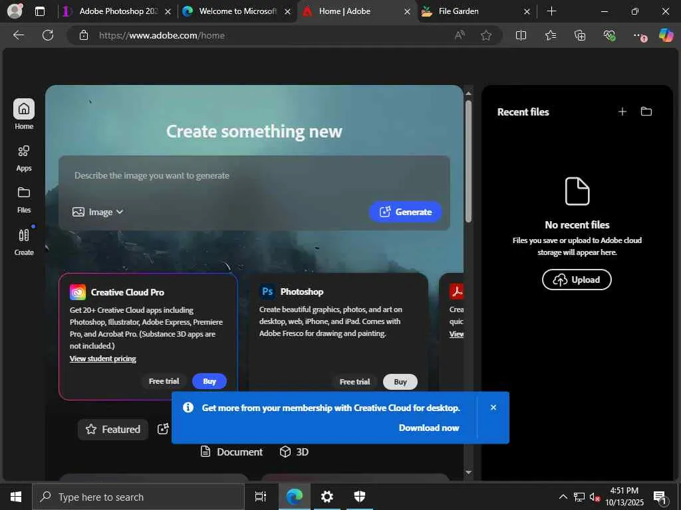The image size is (681, 510).
Task: Show hidden system tray icons
Action: pyautogui.click(x=563, y=497)
